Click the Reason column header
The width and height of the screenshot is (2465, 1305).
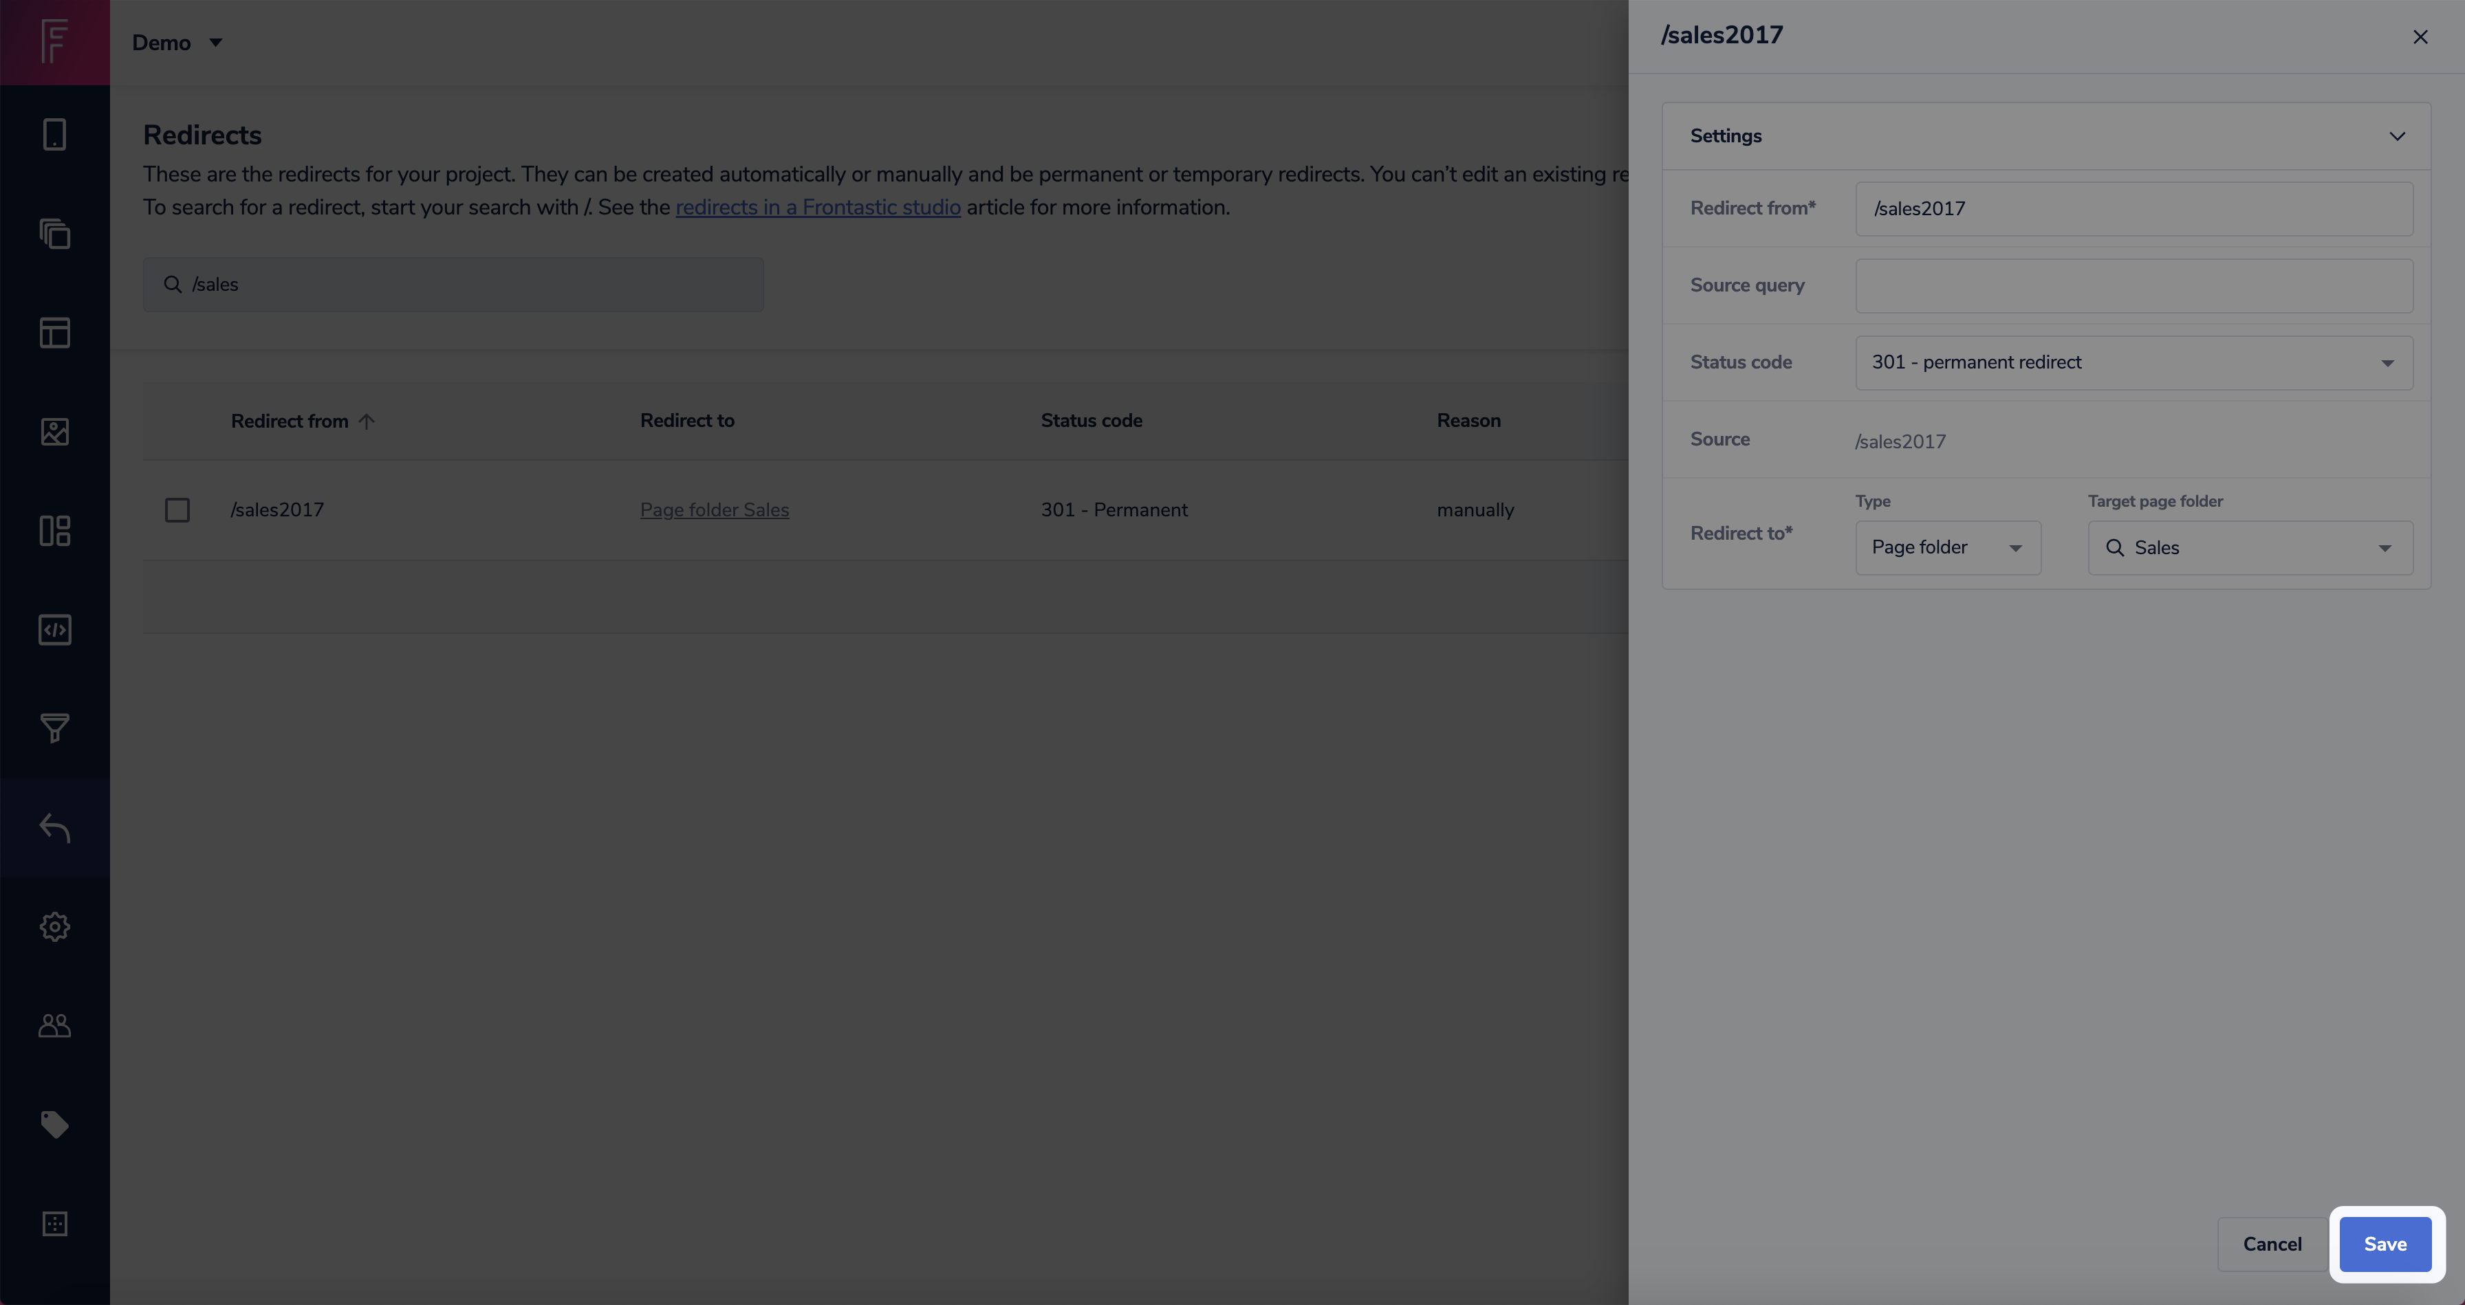click(x=1468, y=421)
